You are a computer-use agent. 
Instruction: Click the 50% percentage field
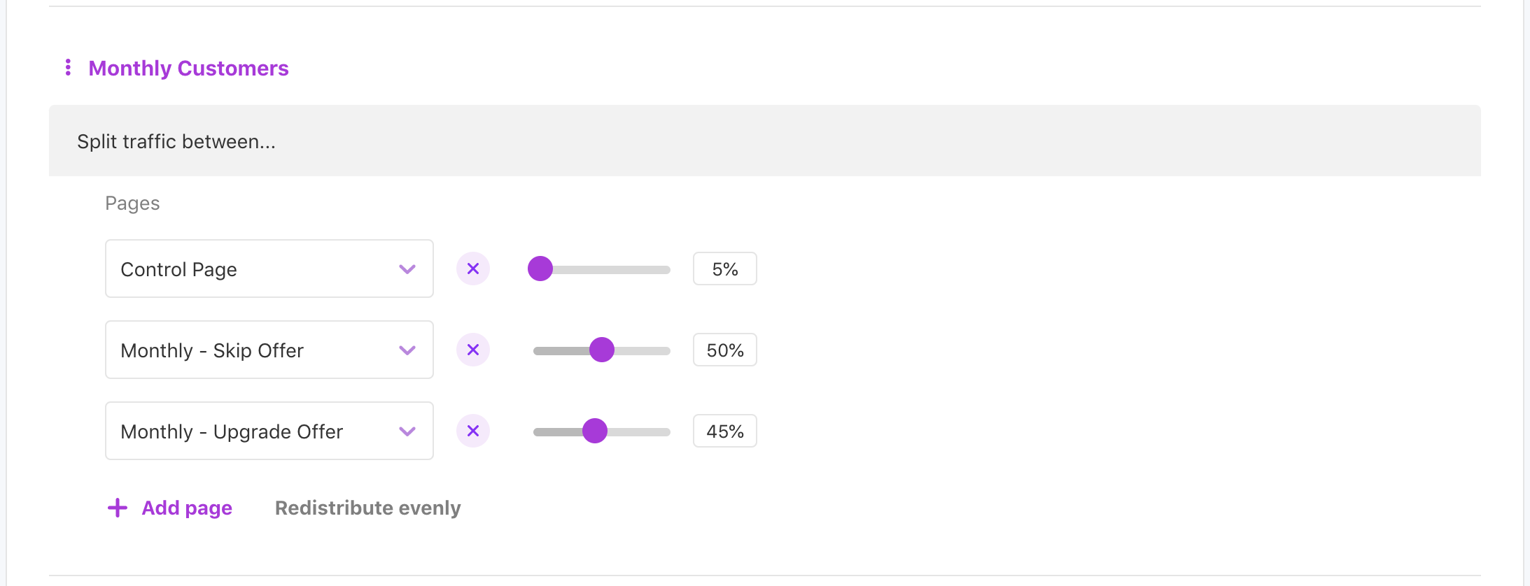[x=724, y=350]
